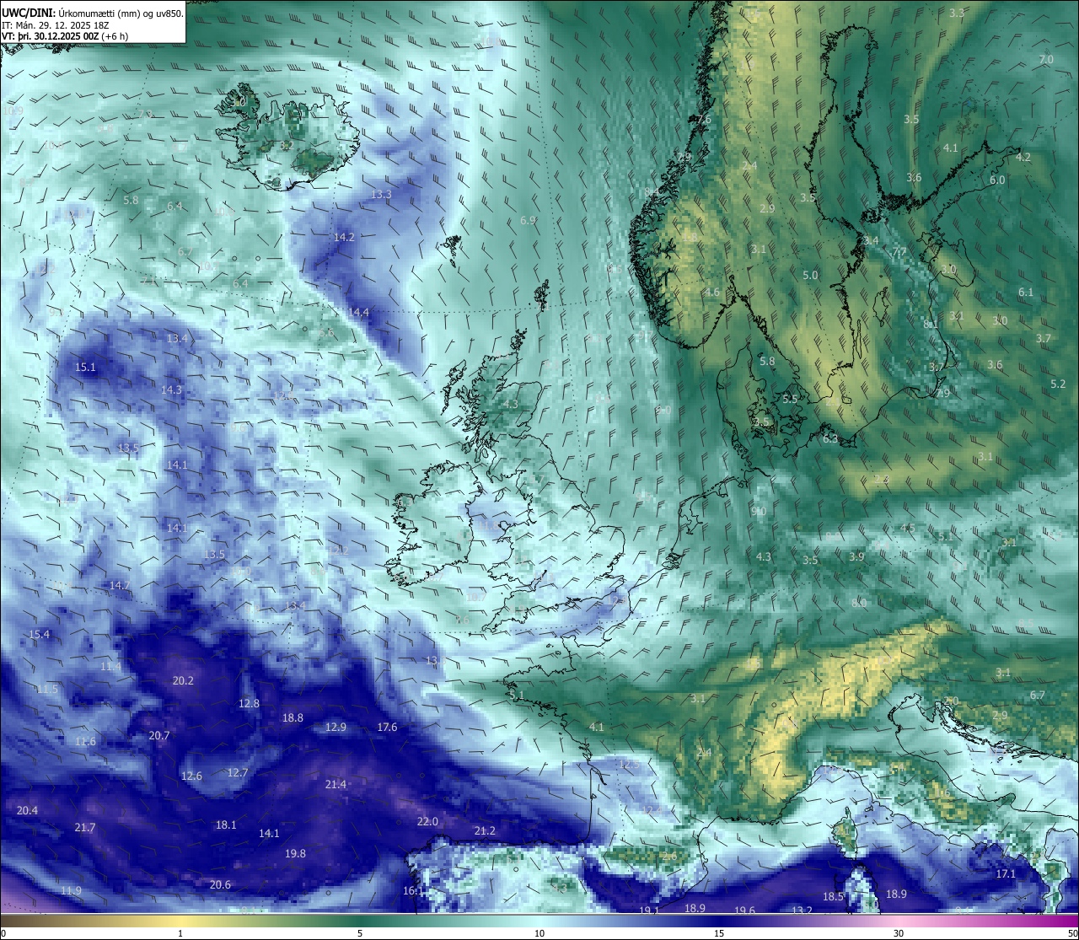Click the 'VT: Þri. 30.12.2025 00Z (+6 h)' line
Viewport: 1079px width, 940px height.
(65, 36)
